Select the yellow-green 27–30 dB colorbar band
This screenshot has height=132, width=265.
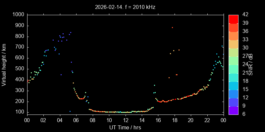[x=233, y=52]
